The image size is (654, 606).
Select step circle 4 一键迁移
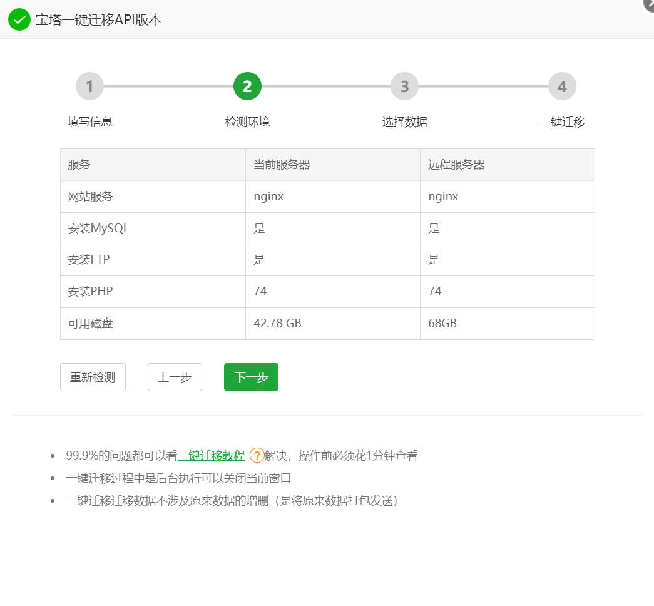pyautogui.click(x=561, y=86)
